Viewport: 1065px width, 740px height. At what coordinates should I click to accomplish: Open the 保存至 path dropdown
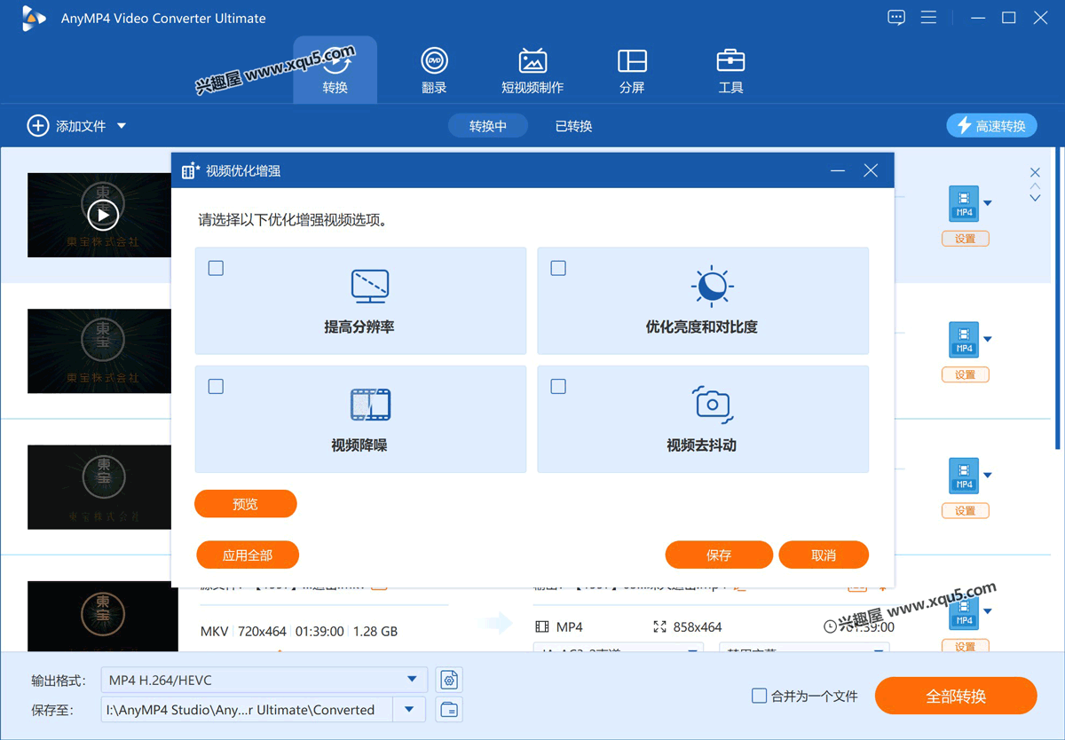click(x=409, y=710)
